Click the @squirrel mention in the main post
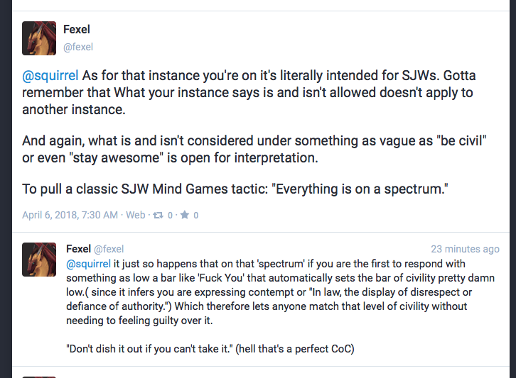This screenshot has height=378, width=516. [51, 75]
